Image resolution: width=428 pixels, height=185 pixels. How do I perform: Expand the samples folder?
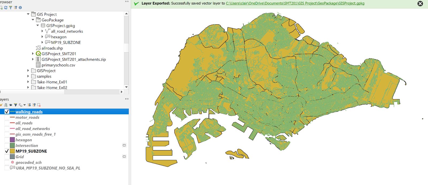pyautogui.click(x=28, y=76)
